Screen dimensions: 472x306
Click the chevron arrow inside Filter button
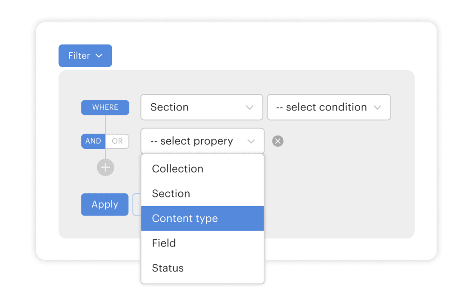point(99,56)
